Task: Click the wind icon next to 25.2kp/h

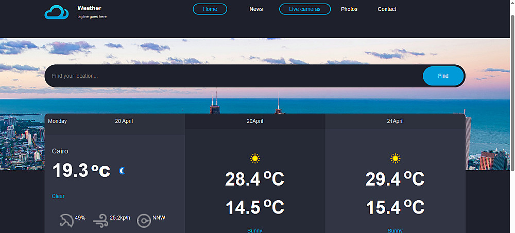Action: 100,221
